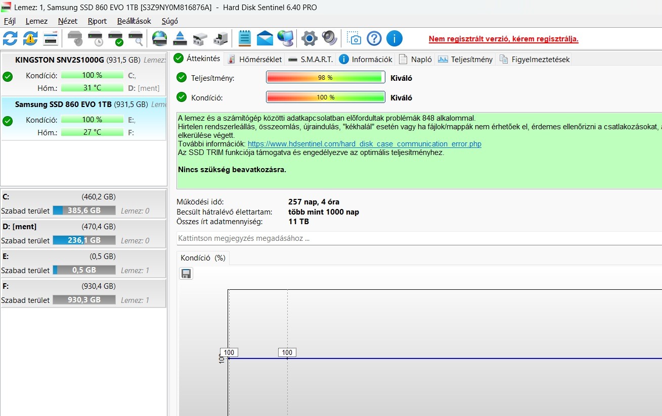Click the globe disk icon

[159, 38]
